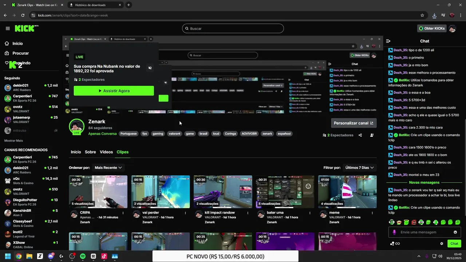Play the kill impact randow clip thumbnail
The width and height of the screenshot is (466, 262).
(223, 192)
